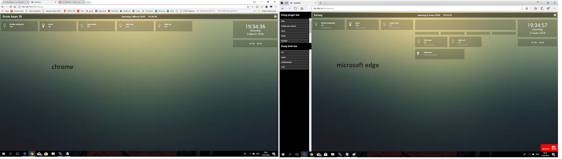Open Start menu on left taskbar
Image resolution: width=562 pixels, height=159 pixels.
(4, 154)
